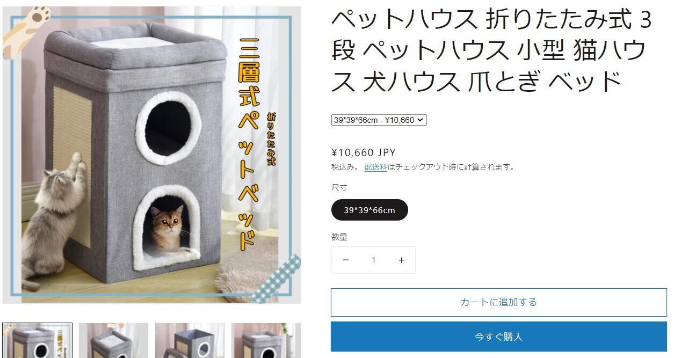This screenshot has height=358, width=674.
Task: Click the cat inside the lower opening
Action: pyautogui.click(x=168, y=230)
